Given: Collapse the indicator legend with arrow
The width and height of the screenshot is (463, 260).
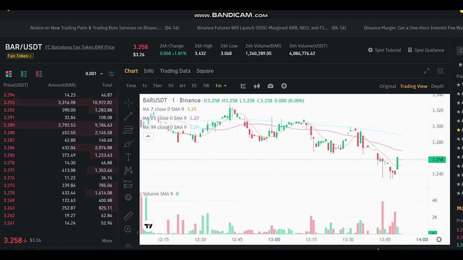Looking at the screenshot, I should pyautogui.click(x=148, y=136).
